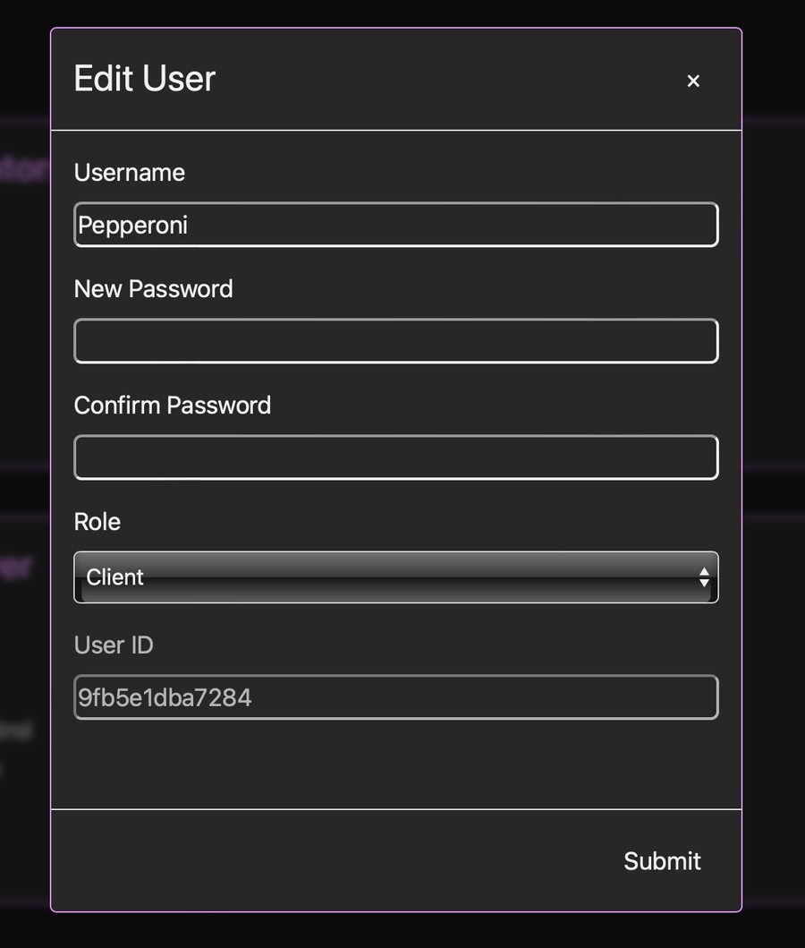This screenshot has height=948, width=805.
Task: Open the Role dropdown showing Client
Action: point(395,577)
